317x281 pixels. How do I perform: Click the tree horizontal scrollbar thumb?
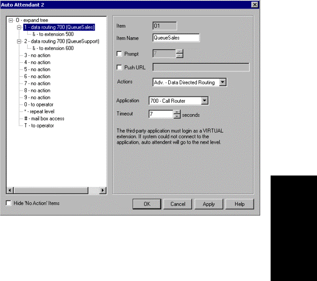pyautogui.click(x=51, y=190)
